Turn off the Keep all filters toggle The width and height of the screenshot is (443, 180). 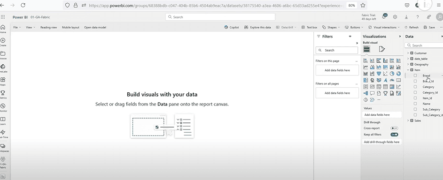pos(395,135)
